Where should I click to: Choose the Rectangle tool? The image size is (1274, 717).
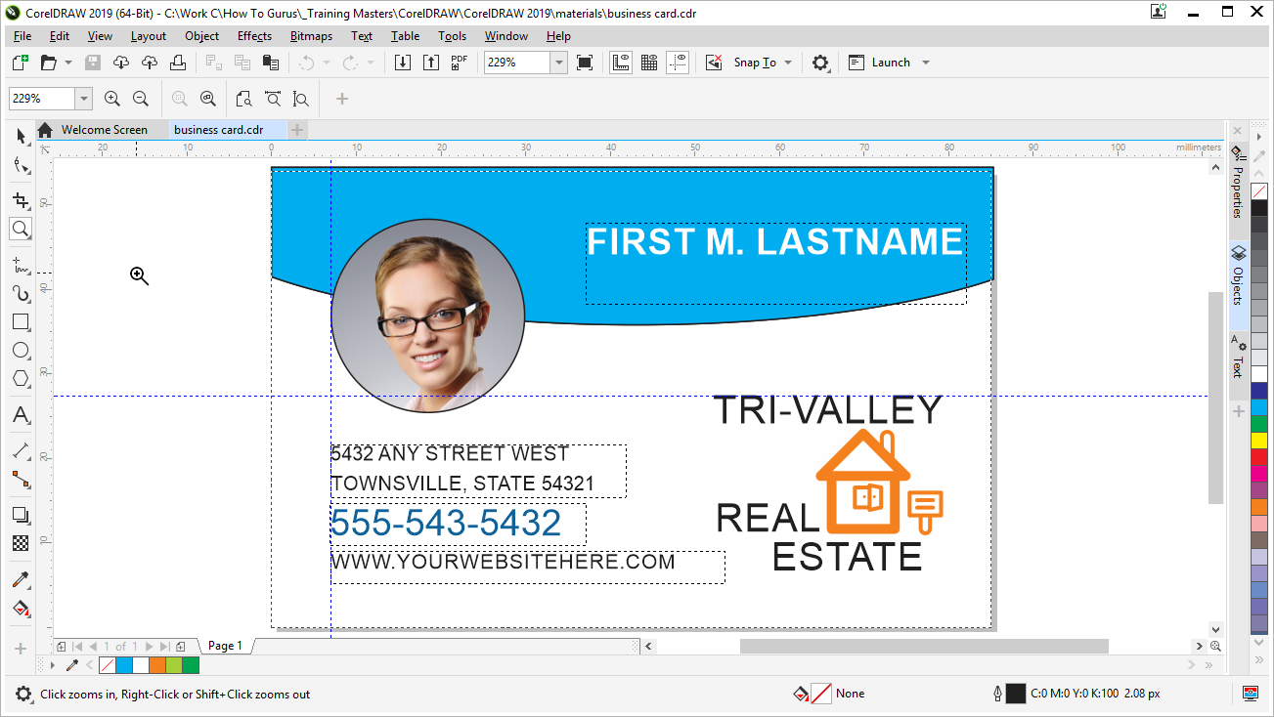tap(20, 321)
